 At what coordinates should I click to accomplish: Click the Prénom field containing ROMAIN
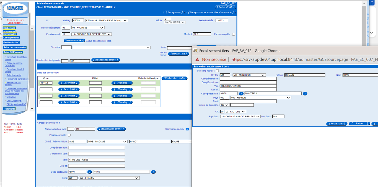coord(305,75)
